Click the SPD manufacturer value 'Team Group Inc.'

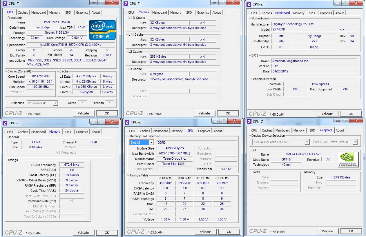pyautogui.click(x=175, y=159)
